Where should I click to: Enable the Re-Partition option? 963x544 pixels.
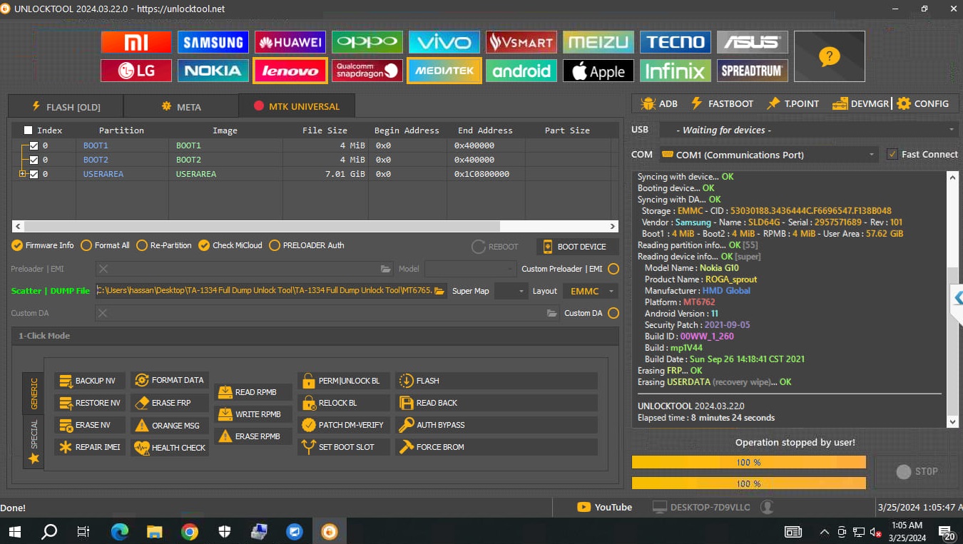[164, 245]
